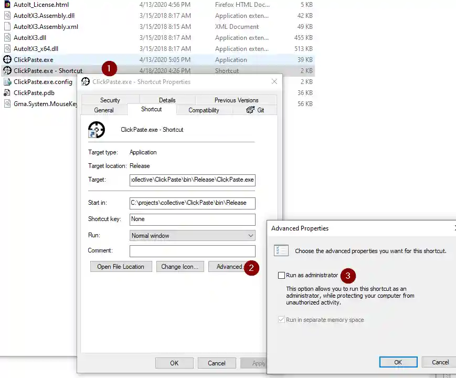The image size is (456, 378).
Task: Click inside the Target input field
Action: [192, 180]
